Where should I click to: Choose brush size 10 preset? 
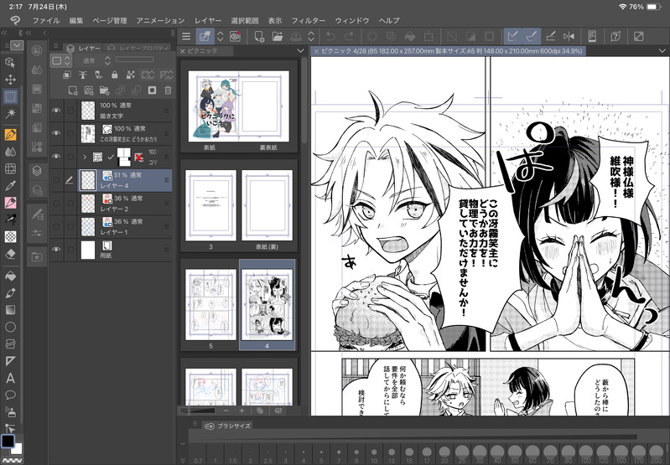click(374, 453)
